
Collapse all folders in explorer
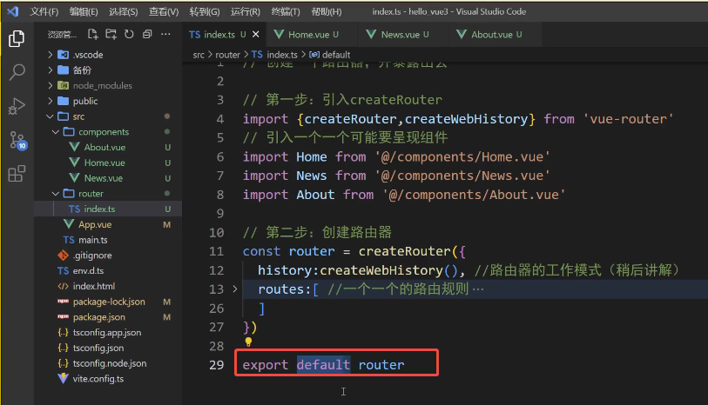click(147, 34)
